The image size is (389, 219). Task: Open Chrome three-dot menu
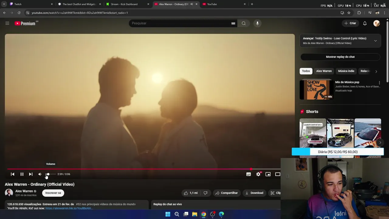(384, 13)
